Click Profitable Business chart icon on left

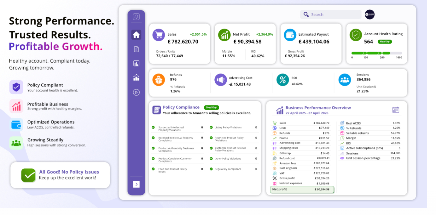(x=16, y=106)
